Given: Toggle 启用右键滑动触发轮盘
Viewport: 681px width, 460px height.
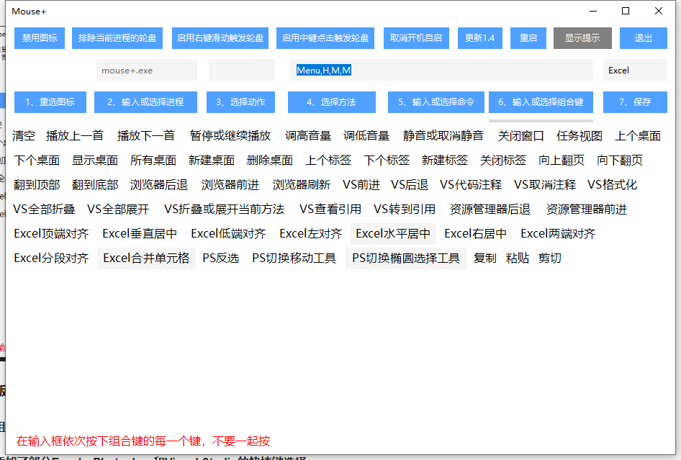Looking at the screenshot, I should click(x=220, y=38).
